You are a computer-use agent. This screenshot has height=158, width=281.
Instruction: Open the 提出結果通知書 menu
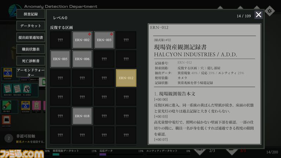pos(31,37)
